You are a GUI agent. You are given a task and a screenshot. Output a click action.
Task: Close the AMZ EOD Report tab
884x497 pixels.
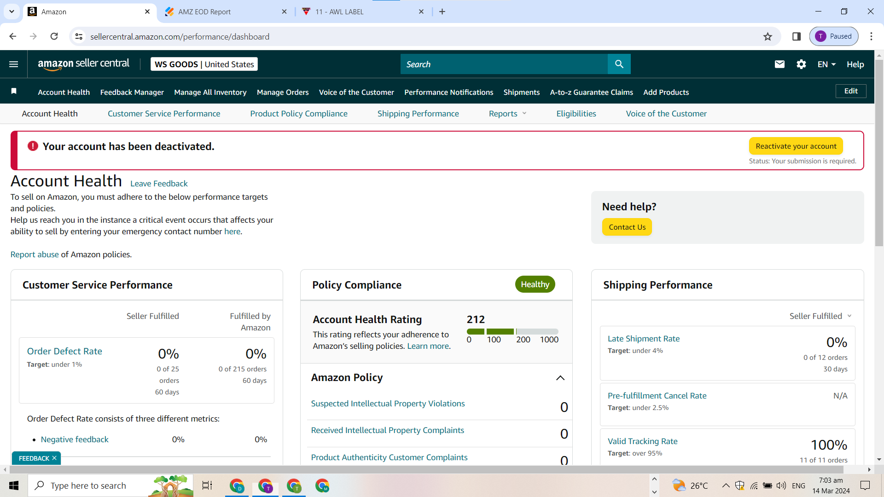(284, 12)
